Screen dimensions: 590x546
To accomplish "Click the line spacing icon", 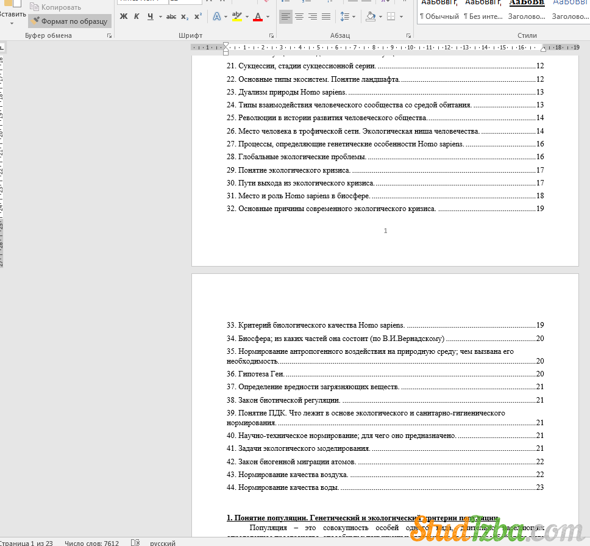I will 344,16.
